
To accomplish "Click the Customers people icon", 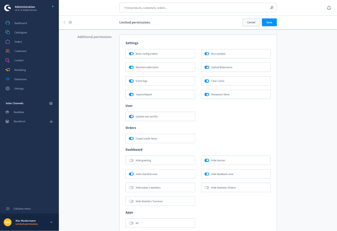I will pyautogui.click(x=8, y=51).
